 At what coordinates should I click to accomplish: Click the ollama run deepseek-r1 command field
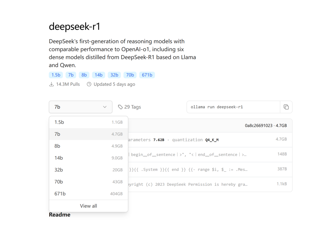click(233, 107)
